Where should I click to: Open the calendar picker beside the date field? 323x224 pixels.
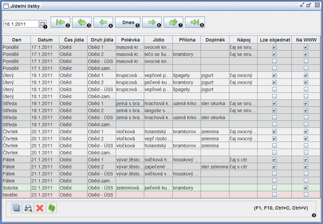43,24
